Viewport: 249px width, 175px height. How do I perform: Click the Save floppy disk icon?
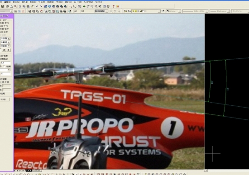tap(3, 6)
